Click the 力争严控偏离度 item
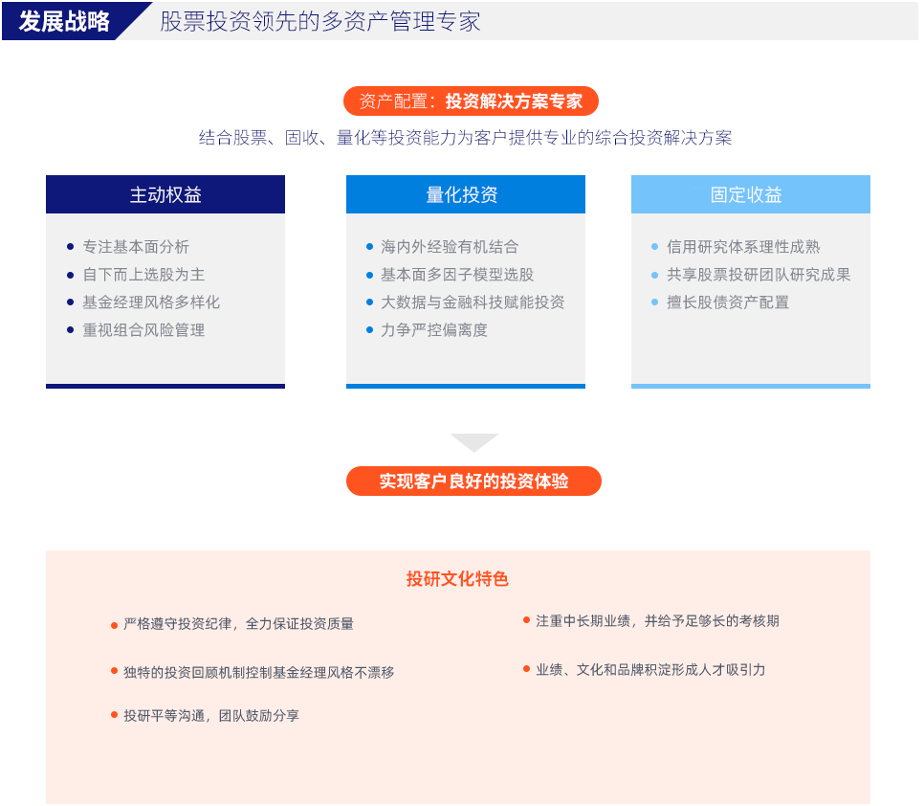 coord(434,330)
